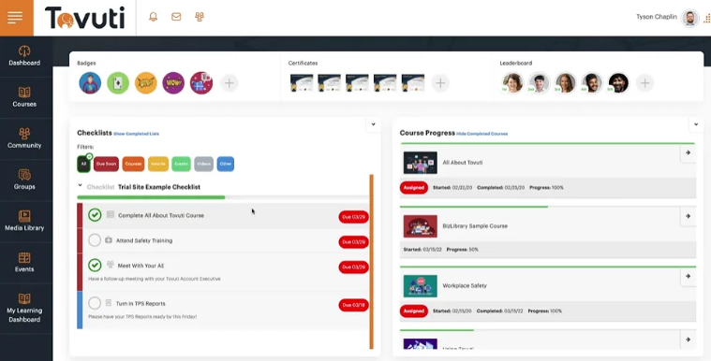Image resolution: width=711 pixels, height=361 pixels.
Task: Open the notifications bell icon
Action: tap(154, 17)
